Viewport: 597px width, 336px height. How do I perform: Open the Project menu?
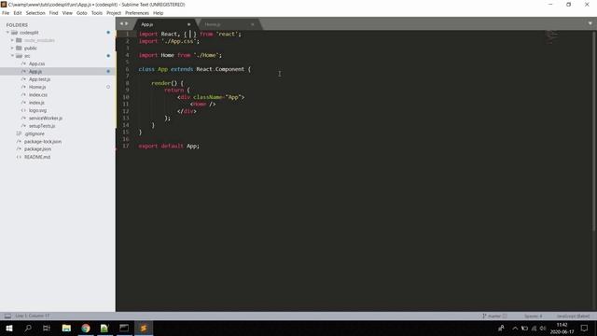(114, 13)
